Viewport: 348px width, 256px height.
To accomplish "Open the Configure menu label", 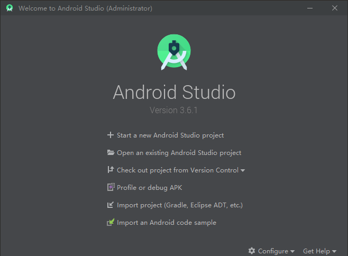I will 273,251.
